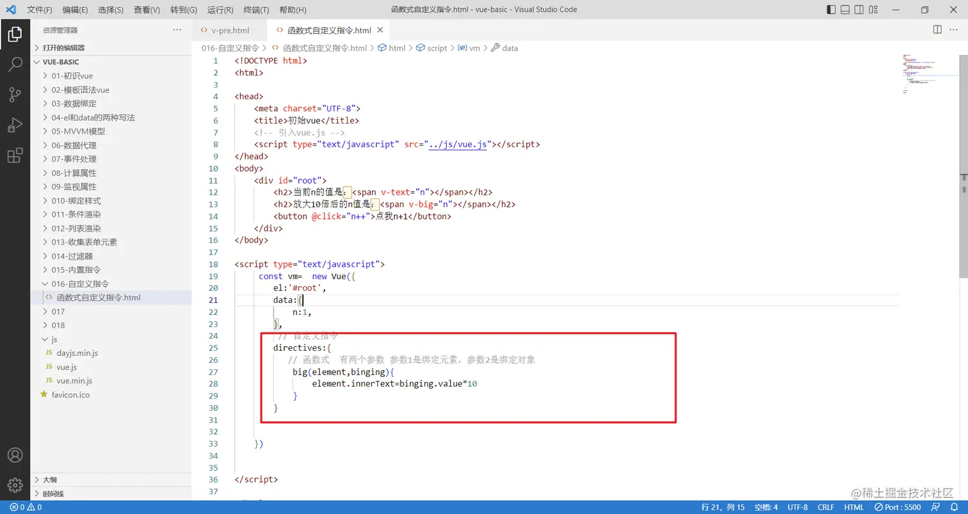Click 行 21, 列 15 cursor position
Screen dimensions: 968x514
723,508
